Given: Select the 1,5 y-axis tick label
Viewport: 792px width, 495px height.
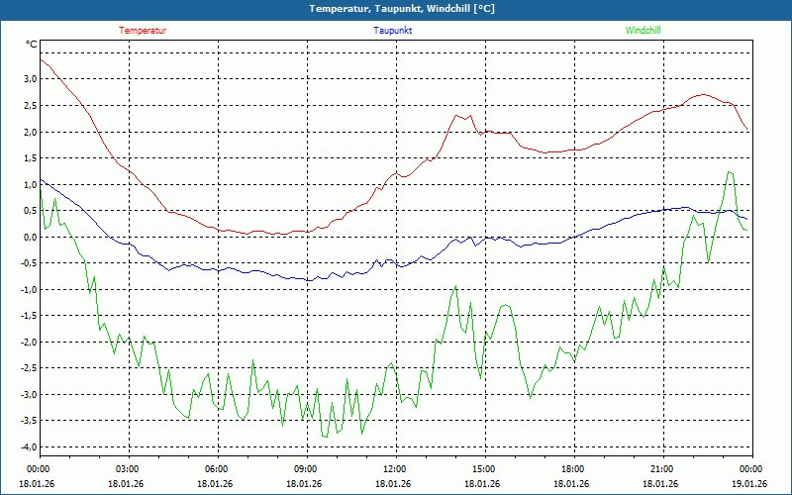Looking at the screenshot, I should point(29,158).
